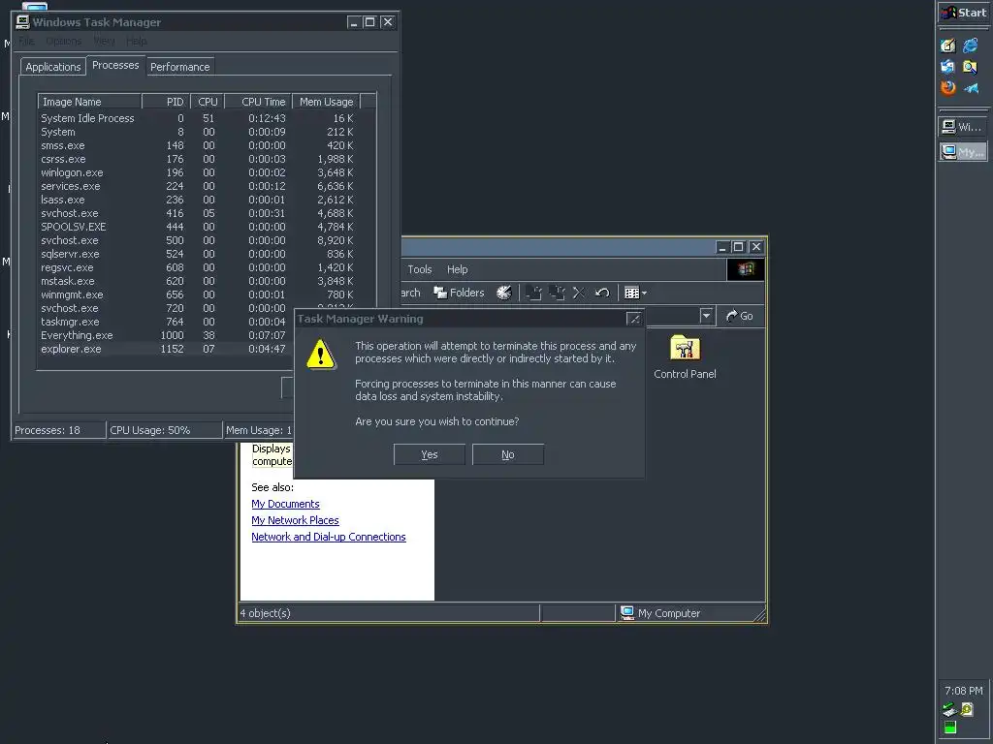Viewport: 993px width, 744px height.
Task: Click the Go button in the address bar
Action: [x=740, y=316]
